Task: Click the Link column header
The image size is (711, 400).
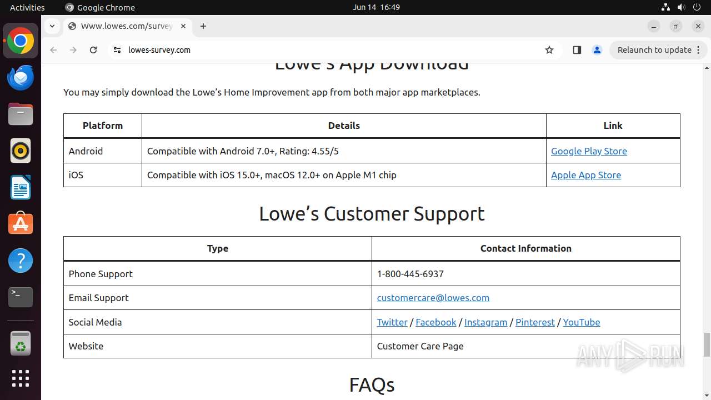Action: tap(613, 126)
